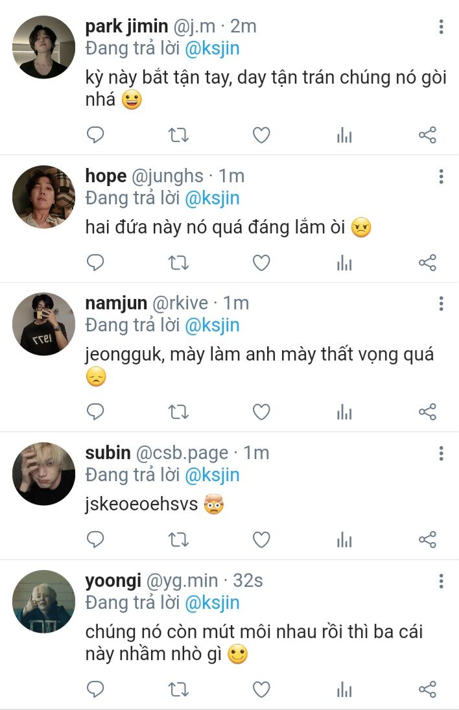Screen dimensions: 459x710
Task: View analytics on park jimin's tweet
Action: click(x=344, y=135)
